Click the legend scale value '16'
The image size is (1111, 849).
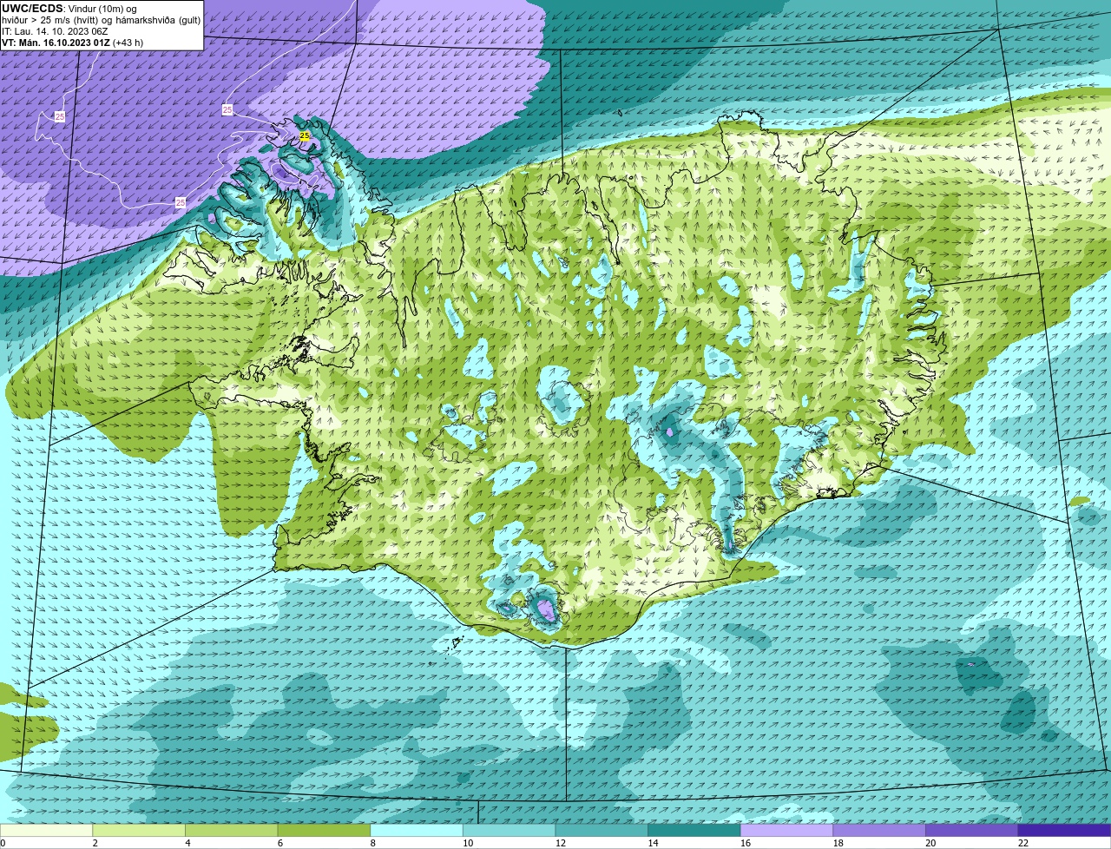[746, 843]
